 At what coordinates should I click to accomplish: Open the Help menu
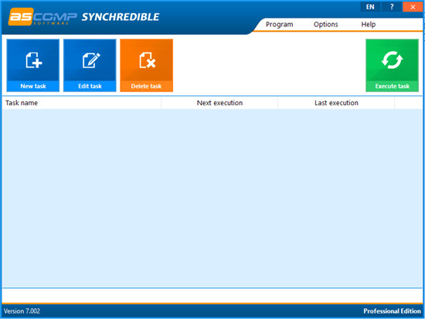click(x=369, y=25)
